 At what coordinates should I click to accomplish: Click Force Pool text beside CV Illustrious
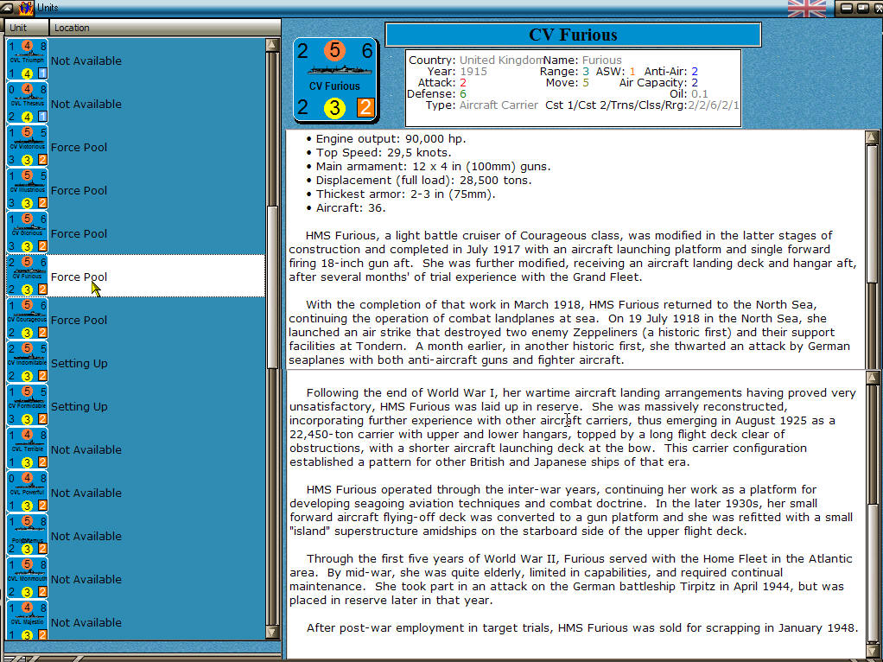tap(79, 190)
